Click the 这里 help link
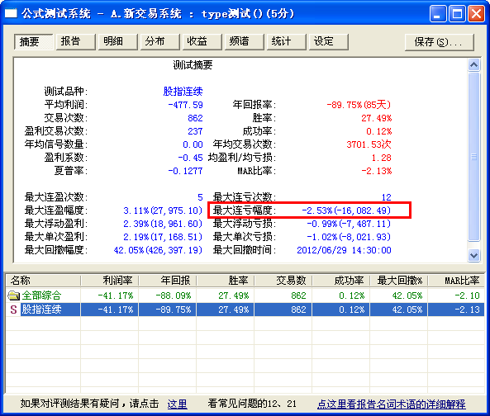 click(x=177, y=404)
